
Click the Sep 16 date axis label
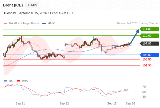pos(130,103)
